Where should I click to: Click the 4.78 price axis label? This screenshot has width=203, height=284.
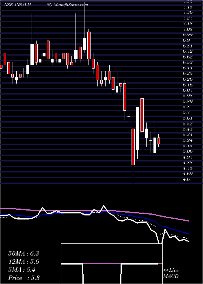(x=188, y=168)
